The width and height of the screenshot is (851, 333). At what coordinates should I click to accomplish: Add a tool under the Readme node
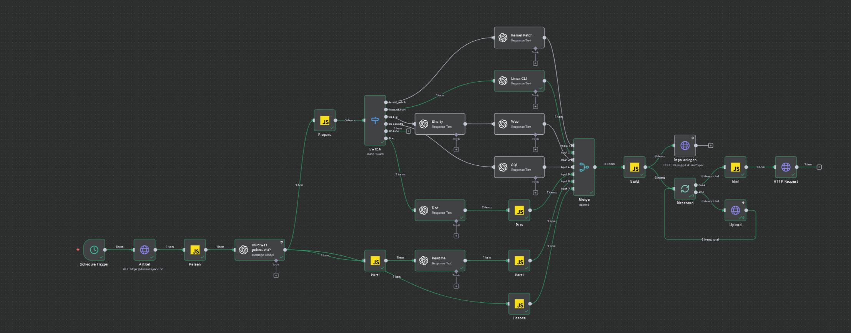[456, 286]
